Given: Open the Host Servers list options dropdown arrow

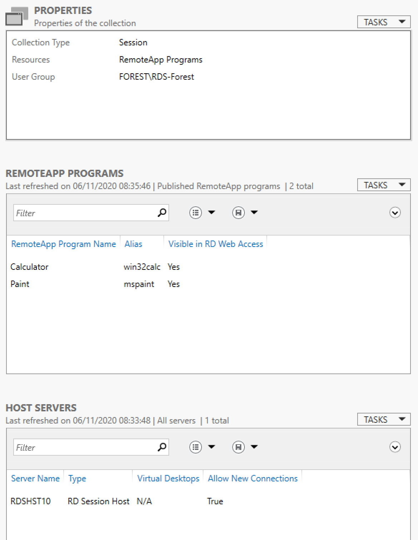Looking at the screenshot, I should 212,447.
